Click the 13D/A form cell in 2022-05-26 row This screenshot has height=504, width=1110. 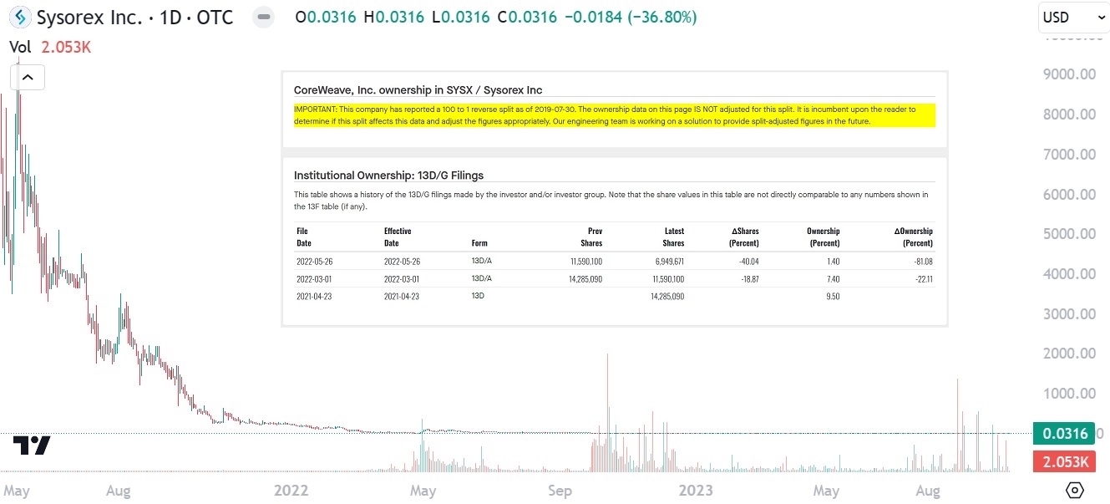pyautogui.click(x=482, y=261)
